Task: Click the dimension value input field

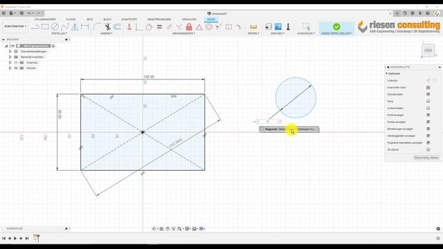Action: 268,122
